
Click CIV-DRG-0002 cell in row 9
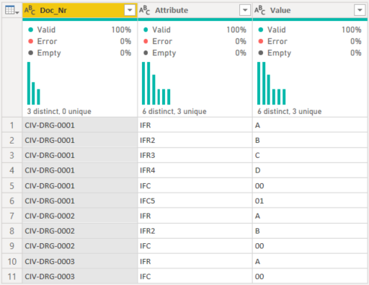pyautogui.click(x=80, y=246)
